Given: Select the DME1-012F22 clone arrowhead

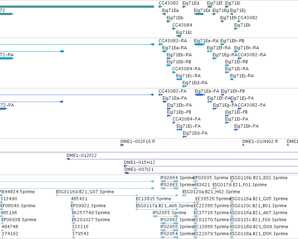Looking at the screenshot, I should (x=68, y=159).
